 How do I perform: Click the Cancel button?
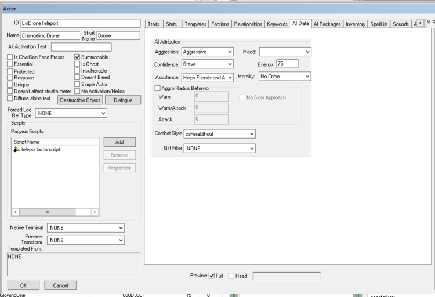[60, 285]
